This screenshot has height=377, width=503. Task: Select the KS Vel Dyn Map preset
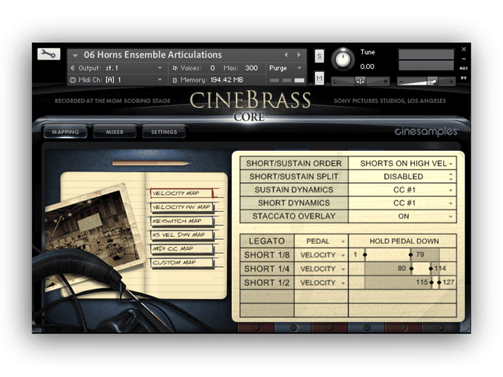click(182, 234)
